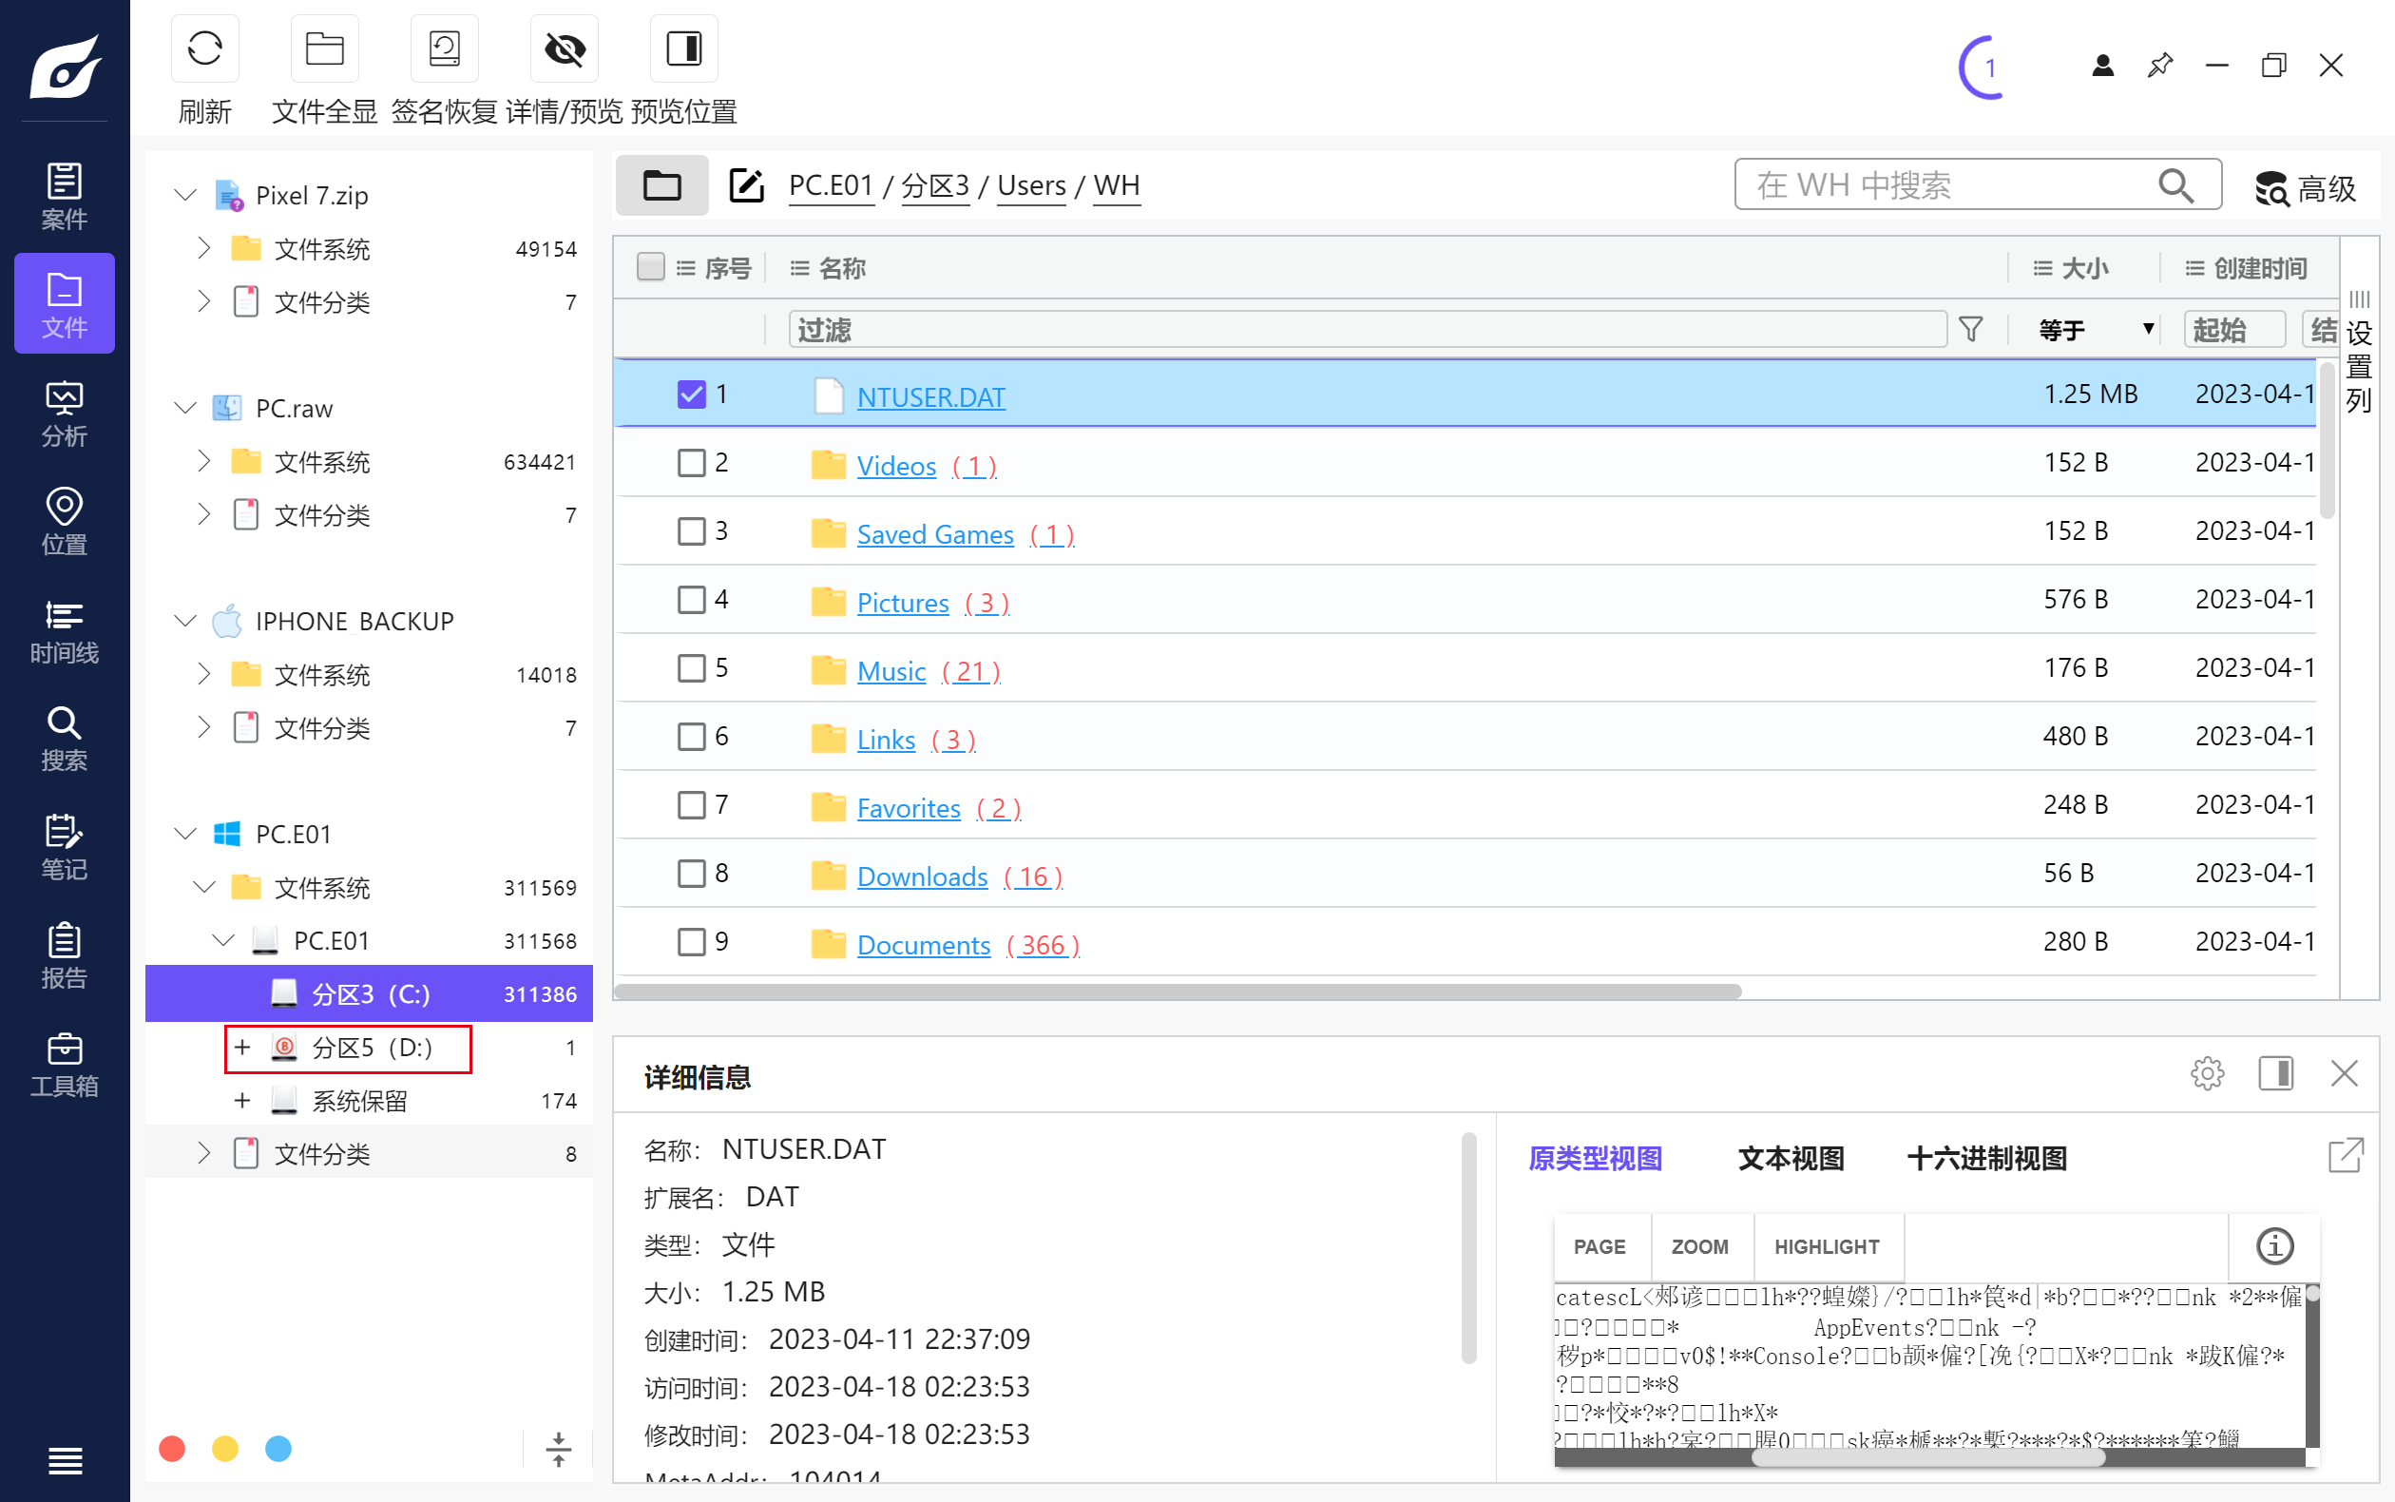The width and height of the screenshot is (2395, 1502).
Task: Click the red color tag dot
Action: click(173, 1450)
